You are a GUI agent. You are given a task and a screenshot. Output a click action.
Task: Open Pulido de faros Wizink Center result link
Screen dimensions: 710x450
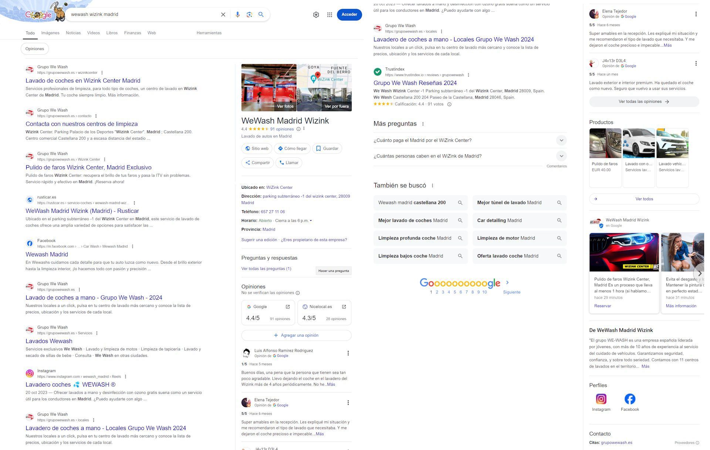coord(88,168)
